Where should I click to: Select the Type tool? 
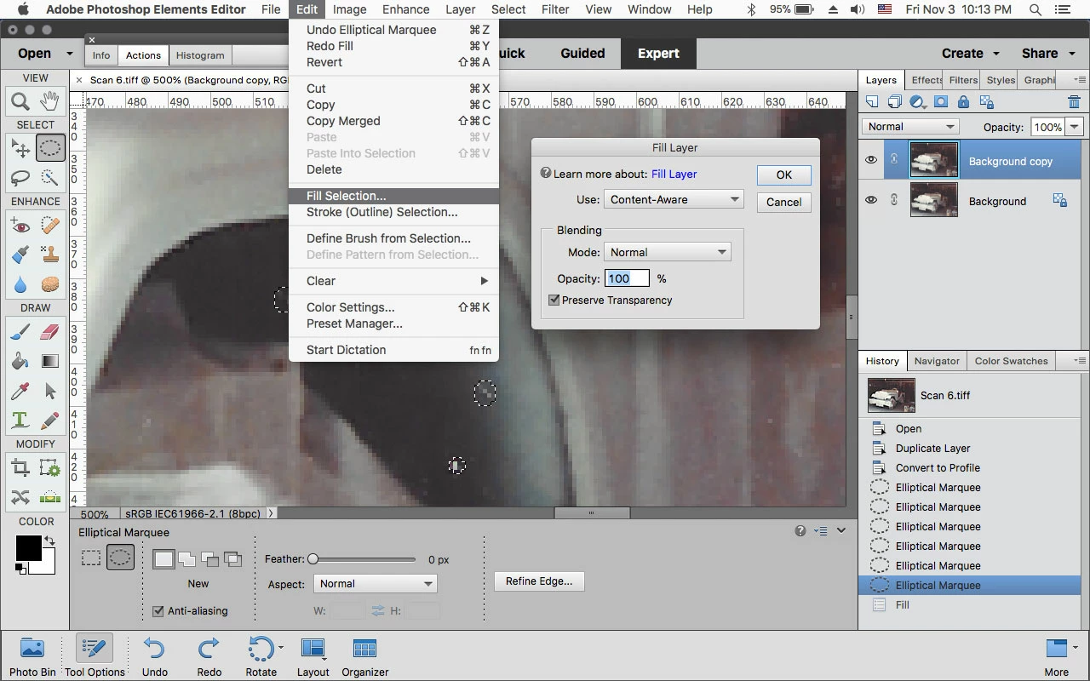pyautogui.click(x=20, y=421)
